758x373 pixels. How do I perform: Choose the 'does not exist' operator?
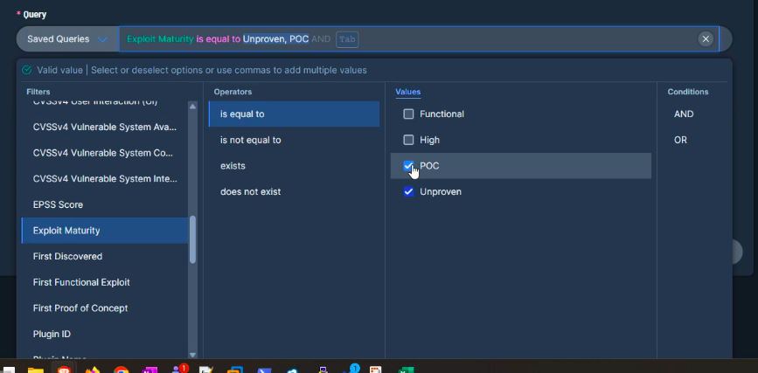251,191
